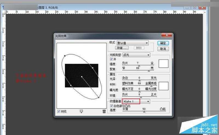Toggle the 预览 preview checkbox
Screen dimensions: 219x135
pyautogui.click(x=59, y=111)
